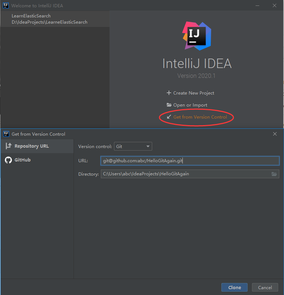
Task: Open the Version control Git dropdown
Action: tap(133, 146)
